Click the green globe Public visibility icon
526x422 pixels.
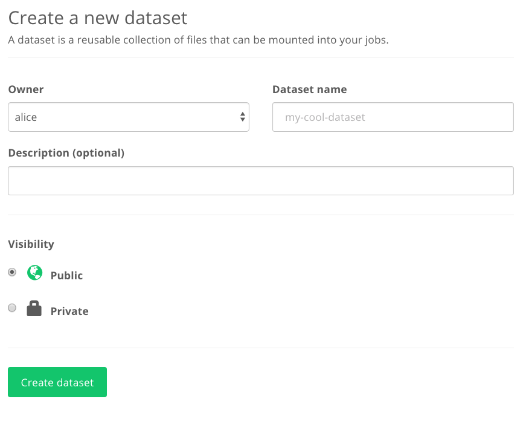(34, 273)
